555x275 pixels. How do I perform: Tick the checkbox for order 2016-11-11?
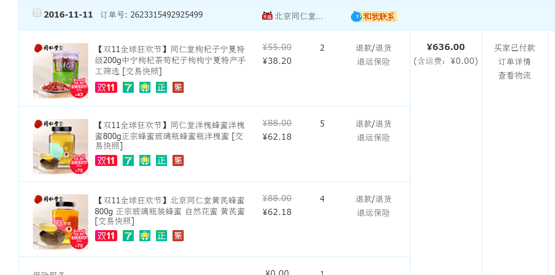pos(37,13)
